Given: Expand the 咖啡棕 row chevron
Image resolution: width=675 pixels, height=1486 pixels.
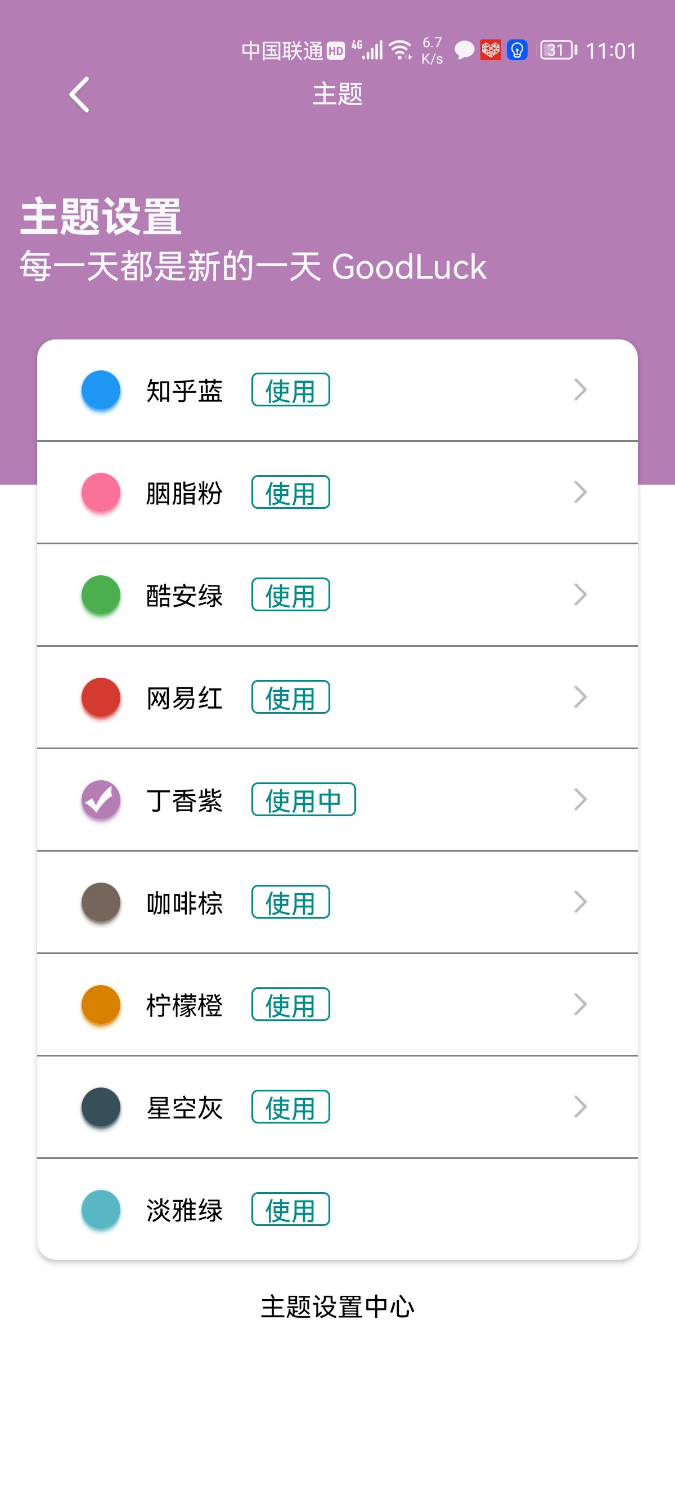Looking at the screenshot, I should pos(580,902).
